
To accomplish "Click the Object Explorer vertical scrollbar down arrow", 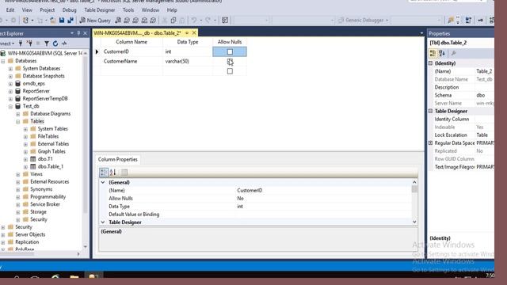I will click(x=86, y=247).
